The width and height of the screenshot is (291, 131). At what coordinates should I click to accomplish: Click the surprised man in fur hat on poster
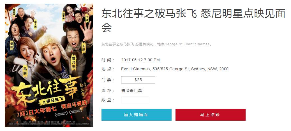(52, 56)
